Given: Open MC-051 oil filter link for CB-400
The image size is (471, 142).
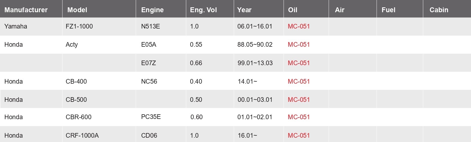Looking at the screenshot, I should [x=299, y=81].
